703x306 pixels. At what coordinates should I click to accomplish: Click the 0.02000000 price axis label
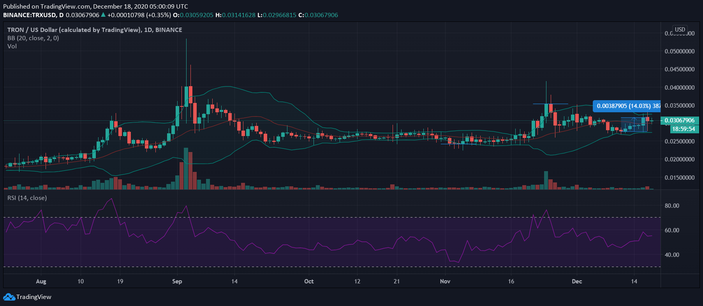(680, 159)
